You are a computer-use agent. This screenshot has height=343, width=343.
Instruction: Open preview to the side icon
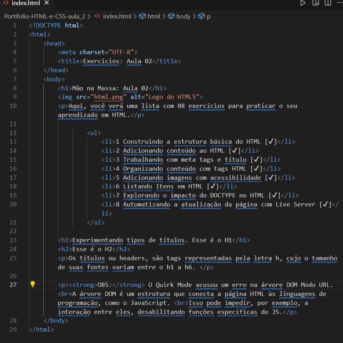point(315,3)
